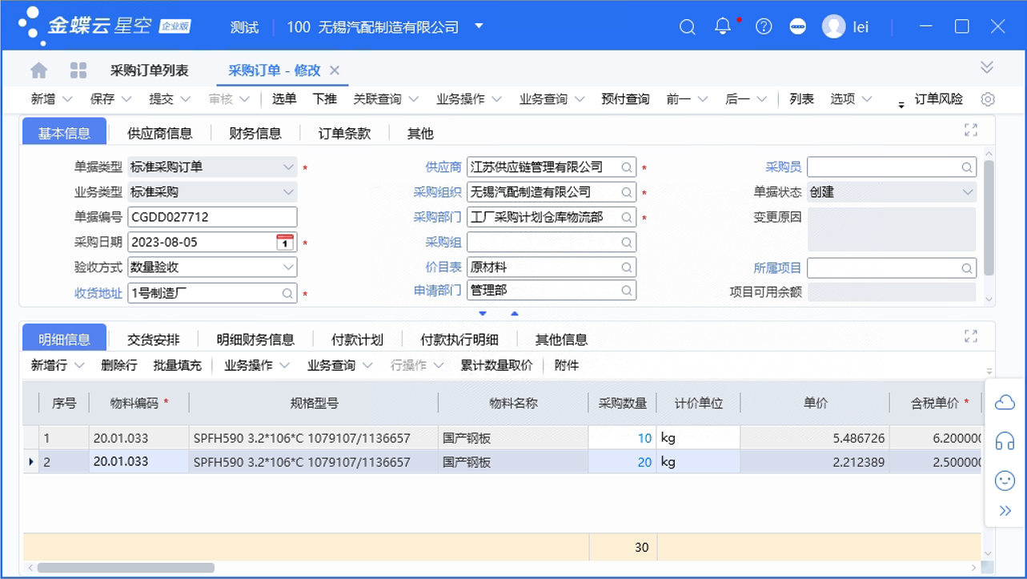1027x579 pixels.
Task: Select 采购数量 cell with value 10
Action: point(622,438)
